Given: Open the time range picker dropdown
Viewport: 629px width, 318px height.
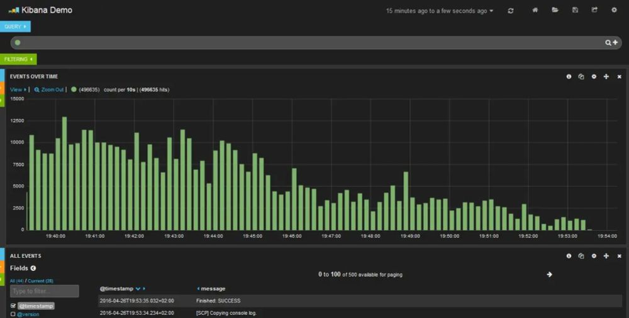Looking at the screenshot, I should tap(439, 11).
